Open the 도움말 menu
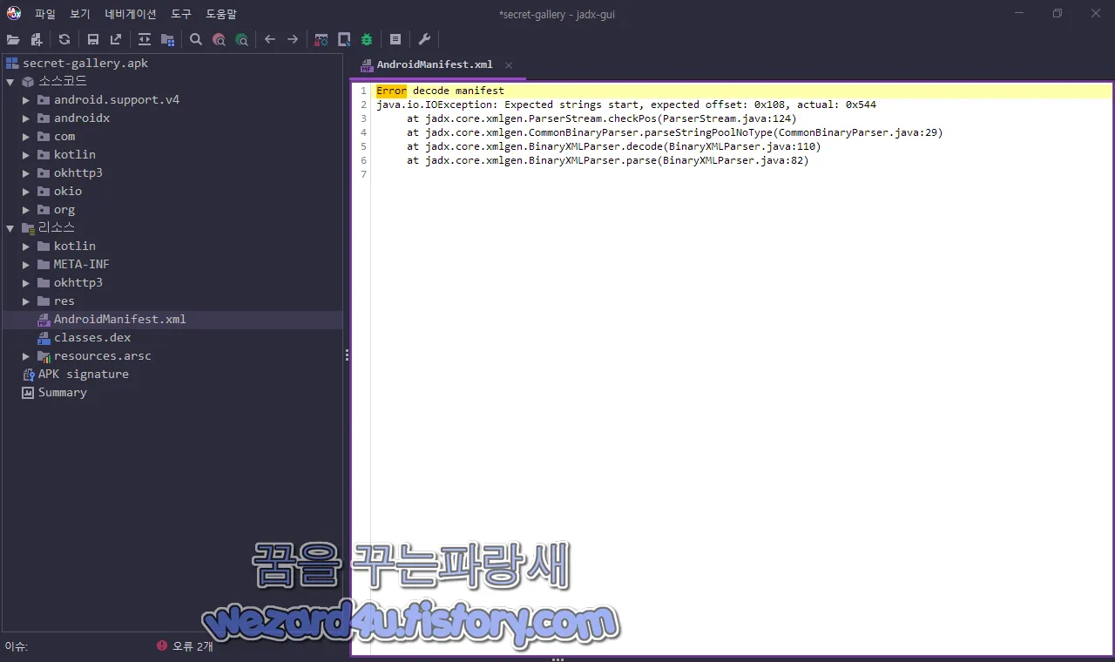 221,14
